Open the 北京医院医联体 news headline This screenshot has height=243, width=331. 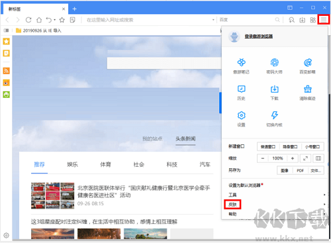(144, 191)
